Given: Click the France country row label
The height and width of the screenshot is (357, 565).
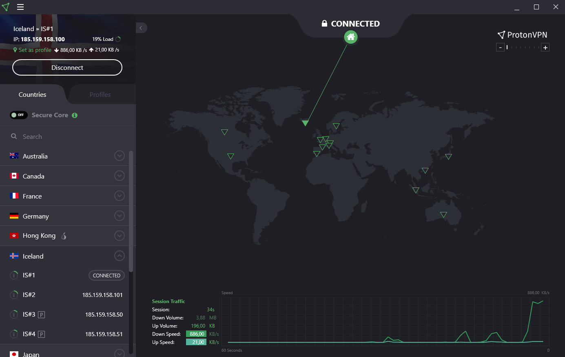Looking at the screenshot, I should [32, 196].
